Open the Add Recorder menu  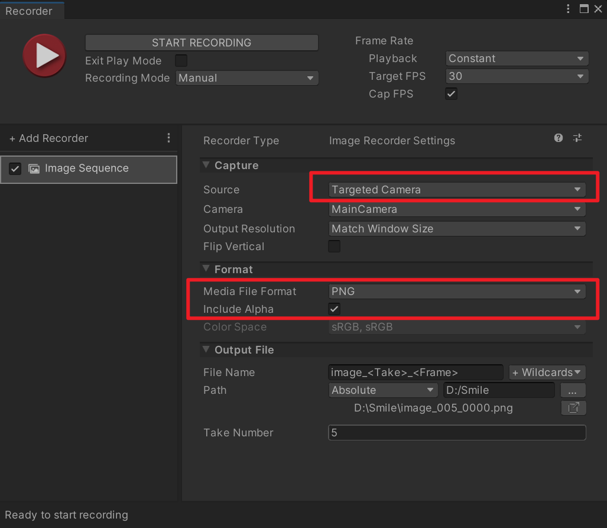pyautogui.click(x=49, y=138)
